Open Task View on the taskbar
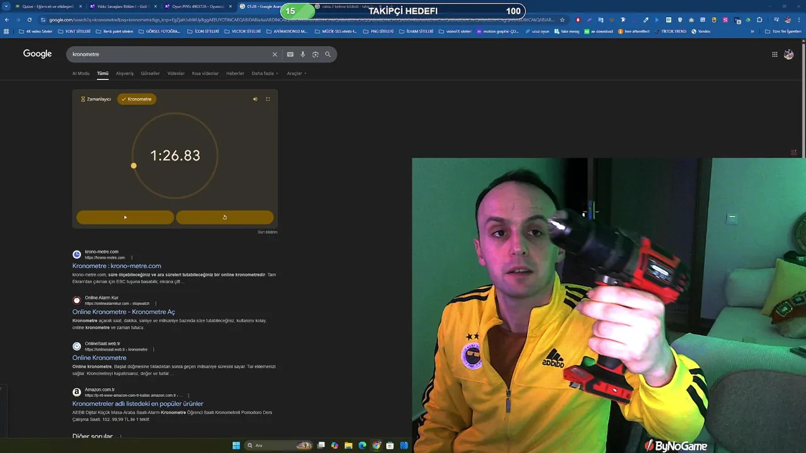The width and height of the screenshot is (806, 453). pos(321,445)
